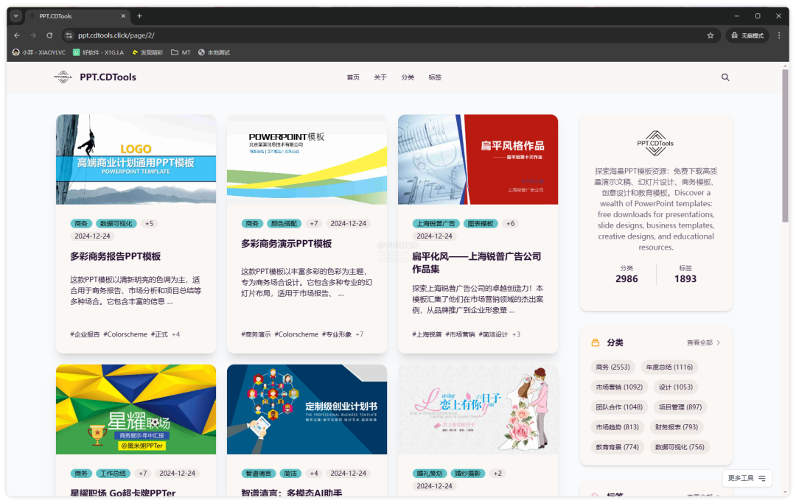This screenshot has width=796, height=503.
Task: Go back with the browser back arrow
Action: (x=17, y=35)
